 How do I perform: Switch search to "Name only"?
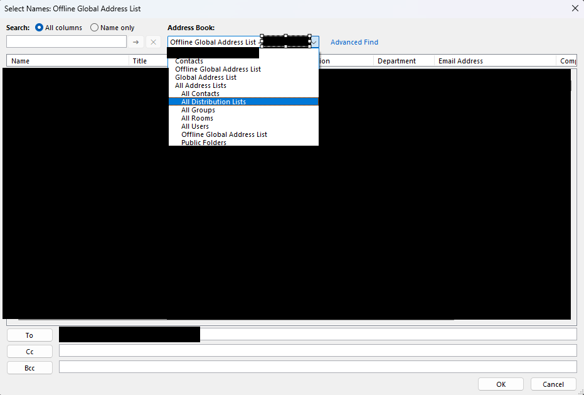pos(94,28)
